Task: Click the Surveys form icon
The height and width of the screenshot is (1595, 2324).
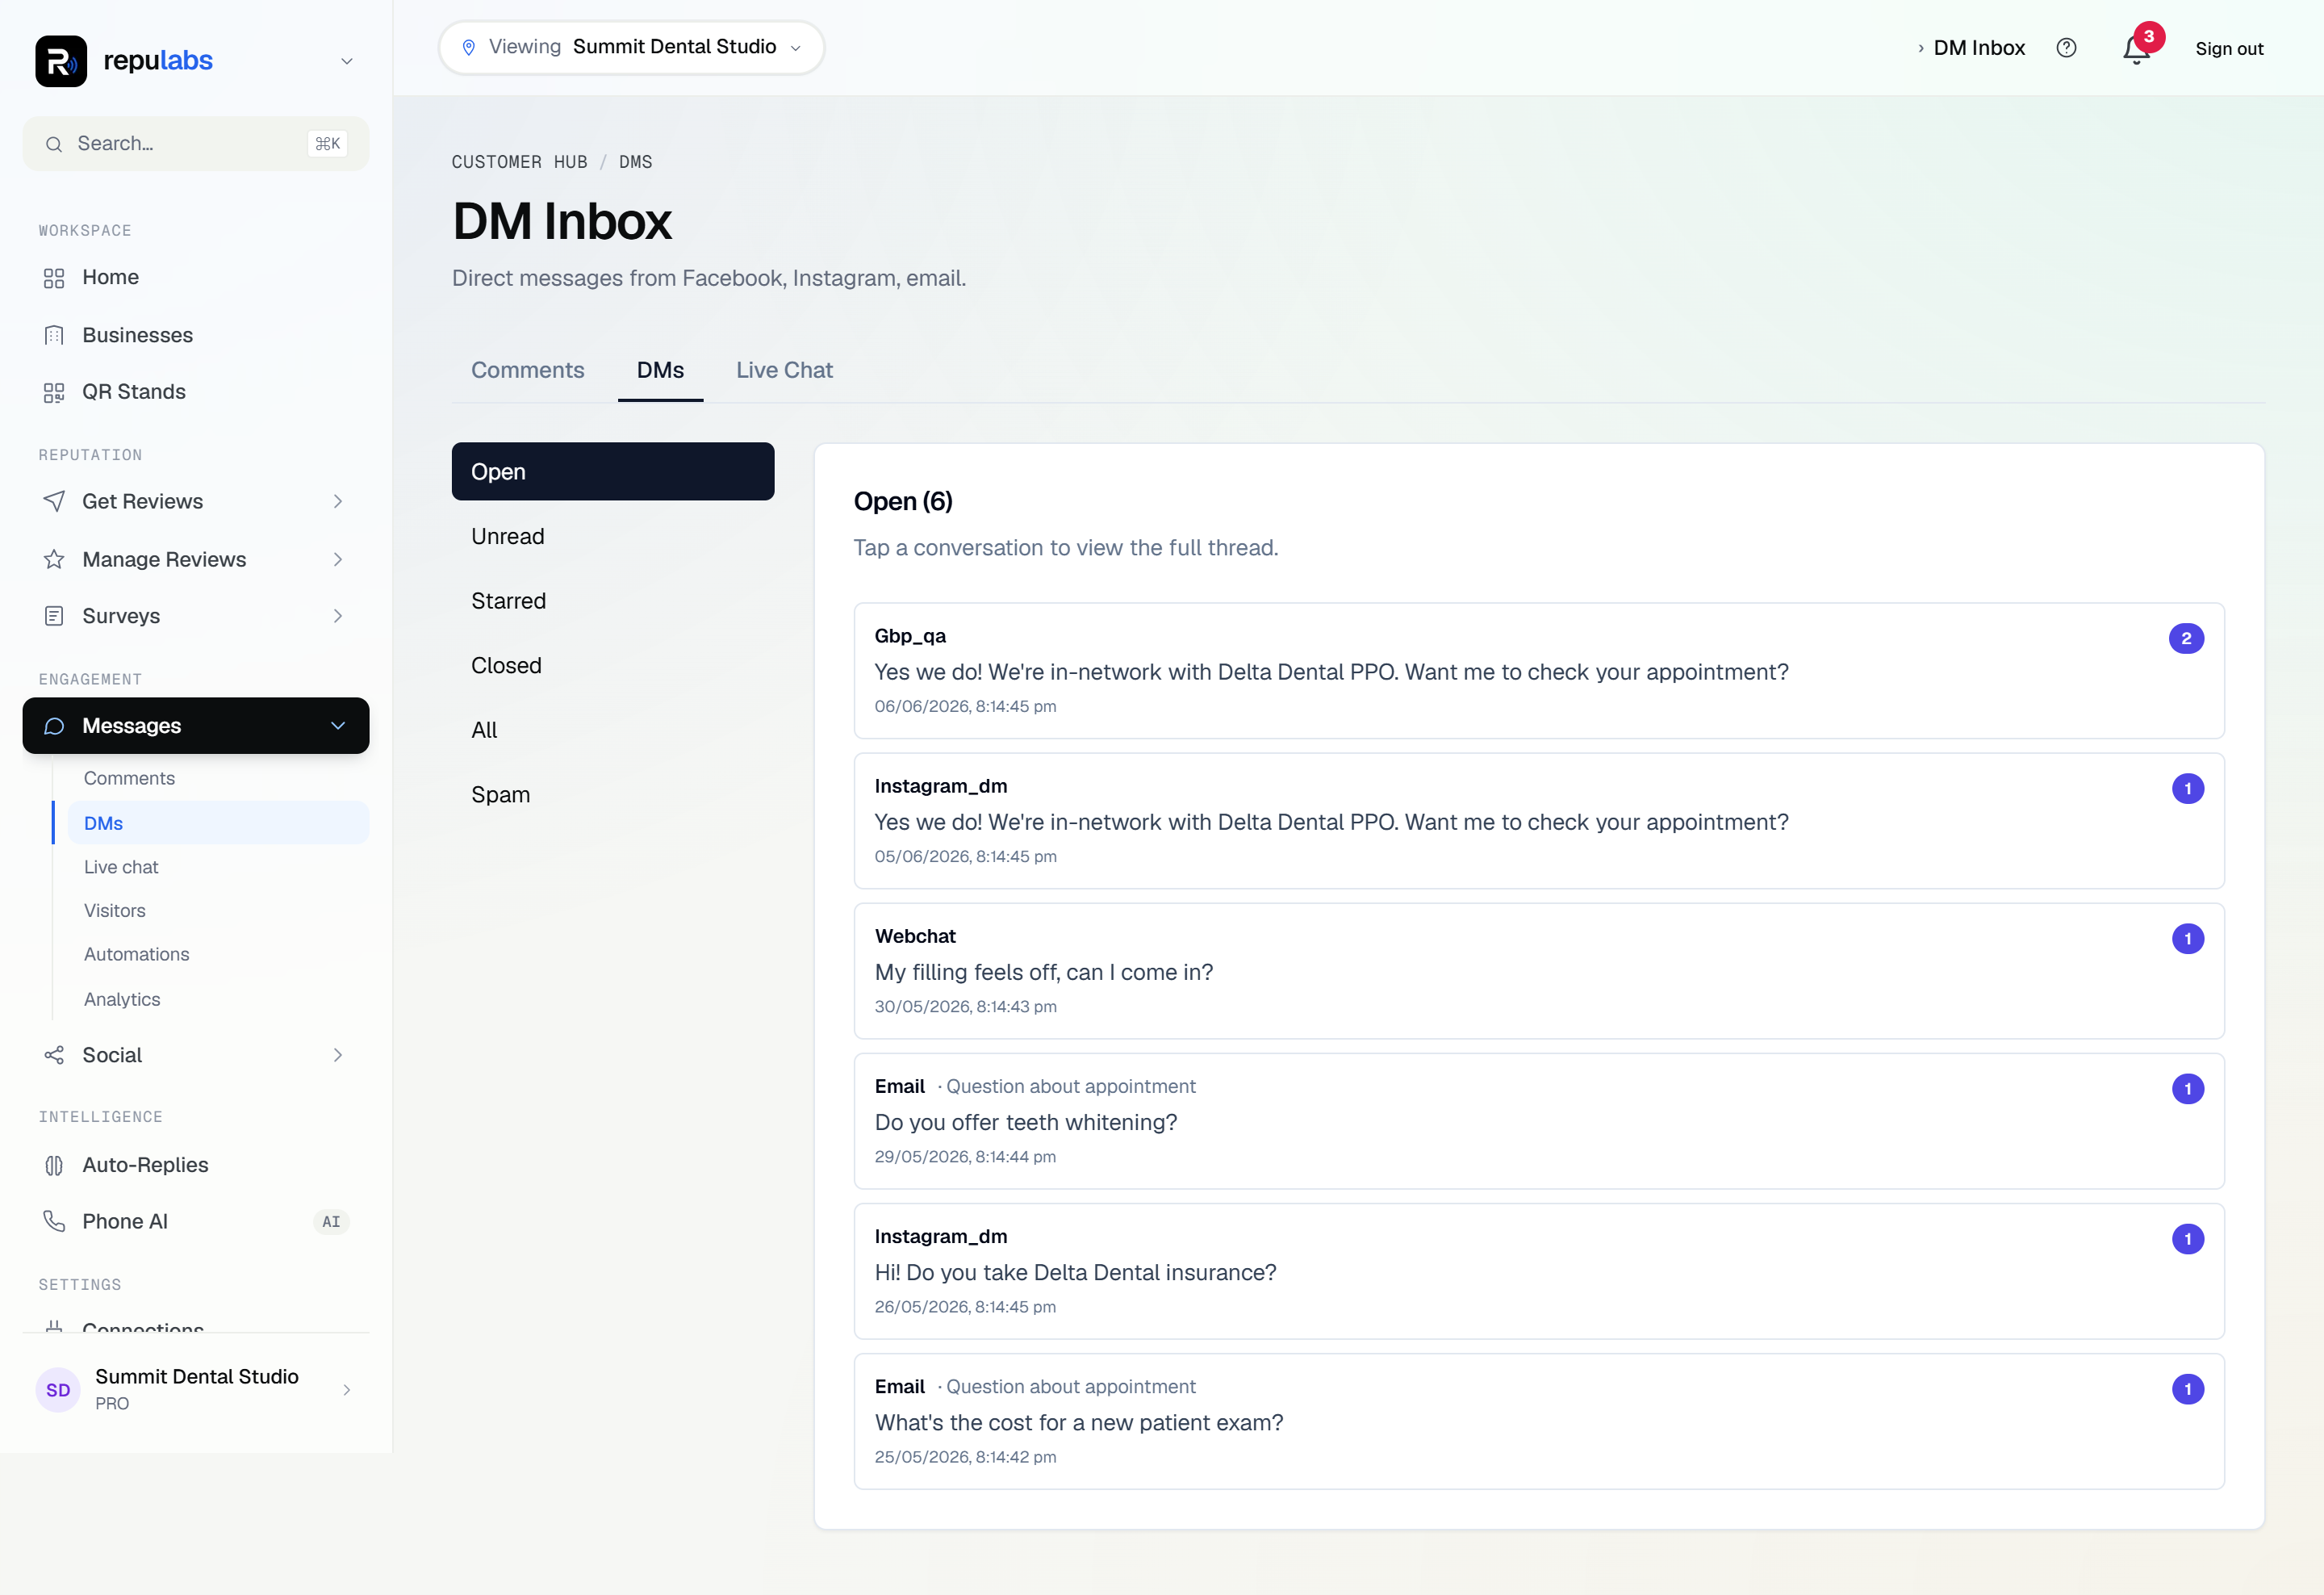Action: (54, 616)
